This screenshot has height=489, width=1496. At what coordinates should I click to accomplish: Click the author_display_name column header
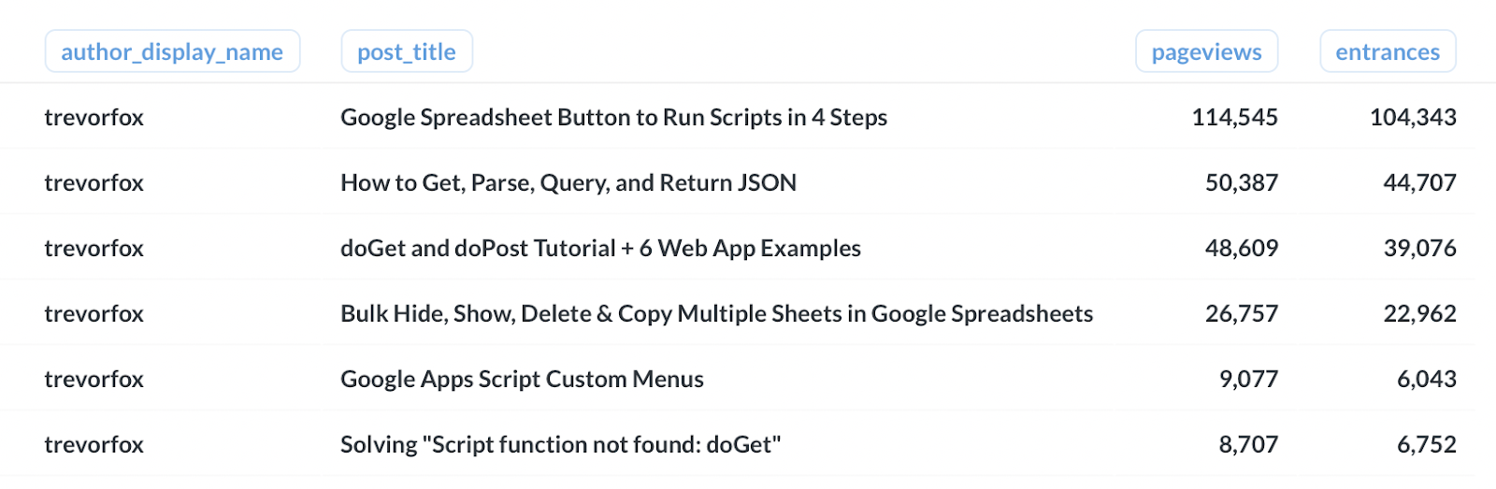pos(172,51)
